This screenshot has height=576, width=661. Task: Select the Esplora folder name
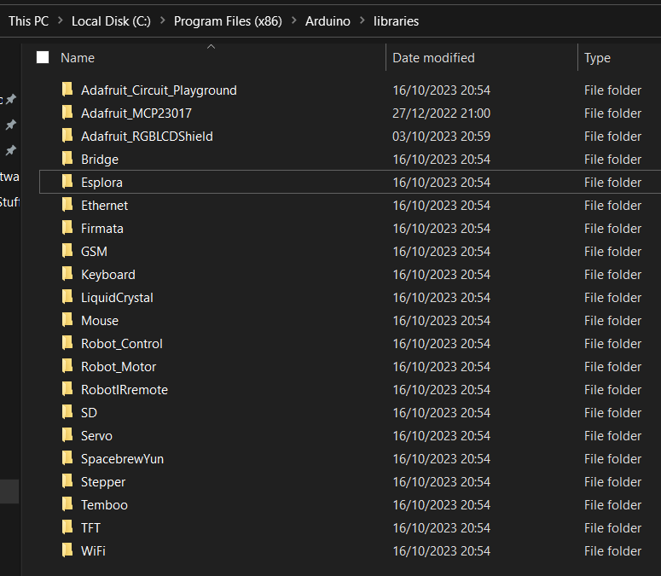point(101,183)
